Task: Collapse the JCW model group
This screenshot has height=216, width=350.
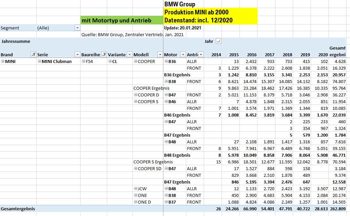Action: pos(135,189)
